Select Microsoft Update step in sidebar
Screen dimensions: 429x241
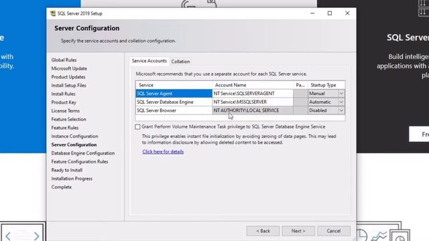pos(69,68)
